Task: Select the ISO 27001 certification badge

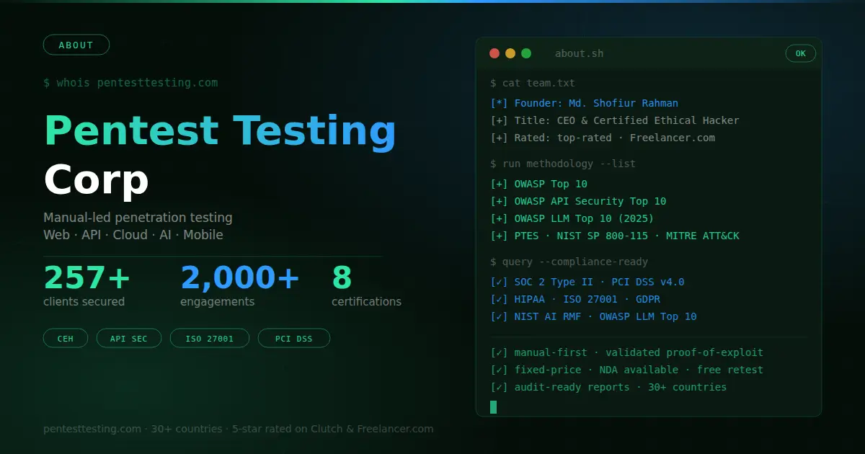Action: (210, 338)
